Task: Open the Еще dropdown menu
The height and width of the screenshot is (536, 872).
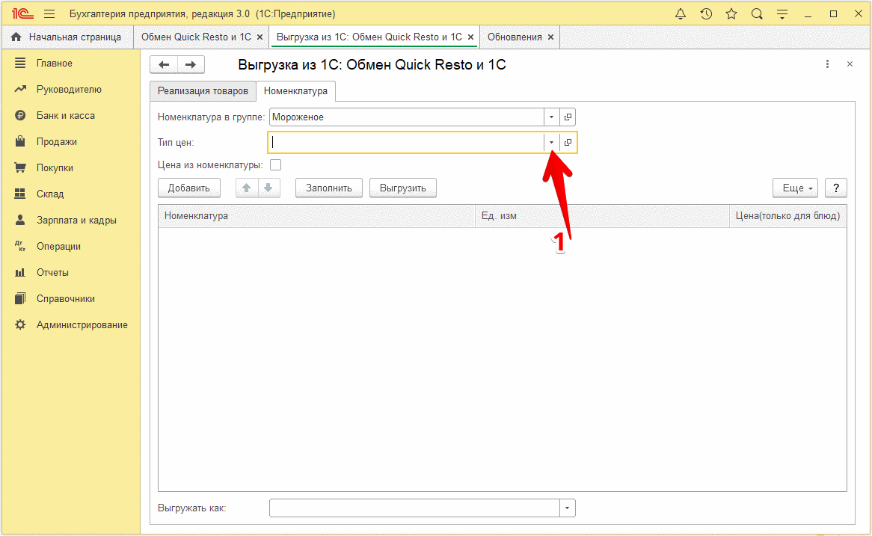Action: coord(795,188)
